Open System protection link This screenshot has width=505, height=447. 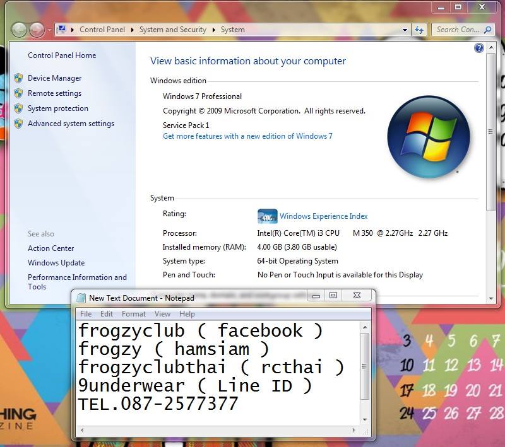pos(58,108)
